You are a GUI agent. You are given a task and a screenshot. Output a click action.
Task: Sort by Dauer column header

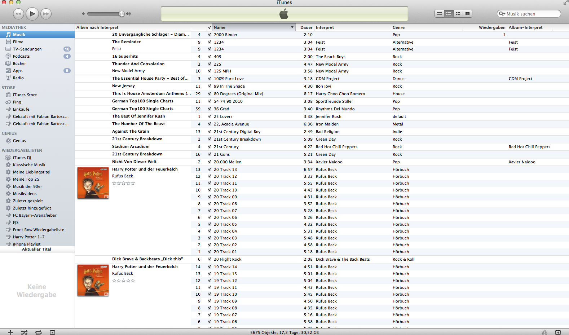(305, 27)
